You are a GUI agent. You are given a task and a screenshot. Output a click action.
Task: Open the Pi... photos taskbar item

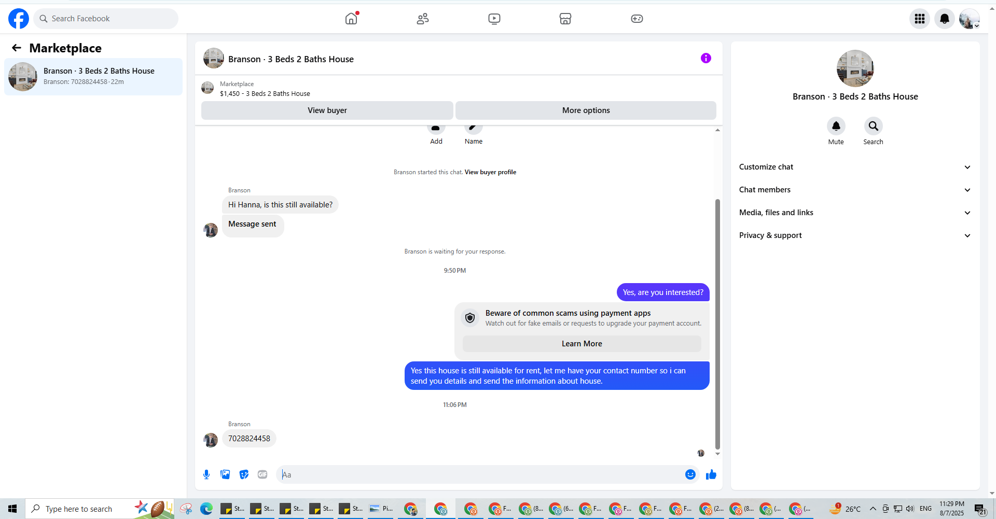pyautogui.click(x=381, y=509)
